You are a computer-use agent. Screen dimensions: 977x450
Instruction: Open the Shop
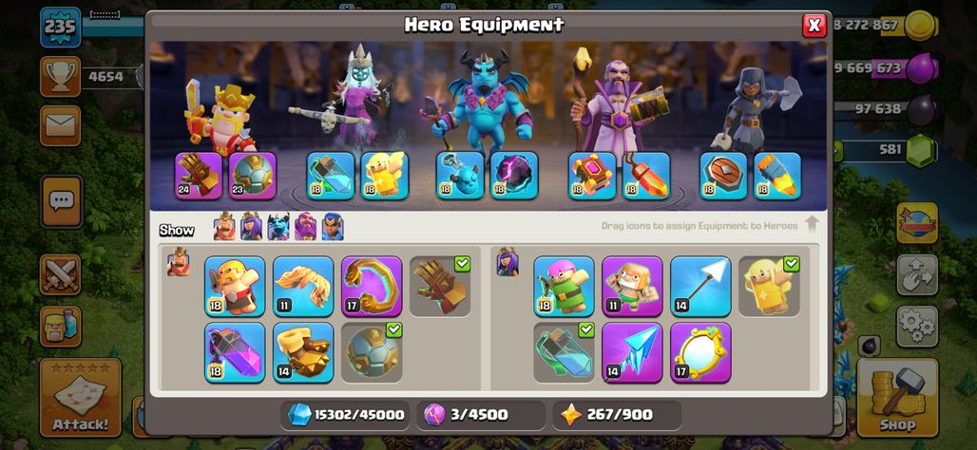[x=897, y=398]
